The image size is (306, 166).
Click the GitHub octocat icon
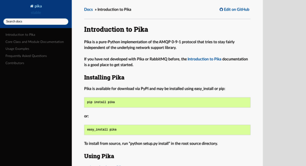pyautogui.click(x=221, y=9)
